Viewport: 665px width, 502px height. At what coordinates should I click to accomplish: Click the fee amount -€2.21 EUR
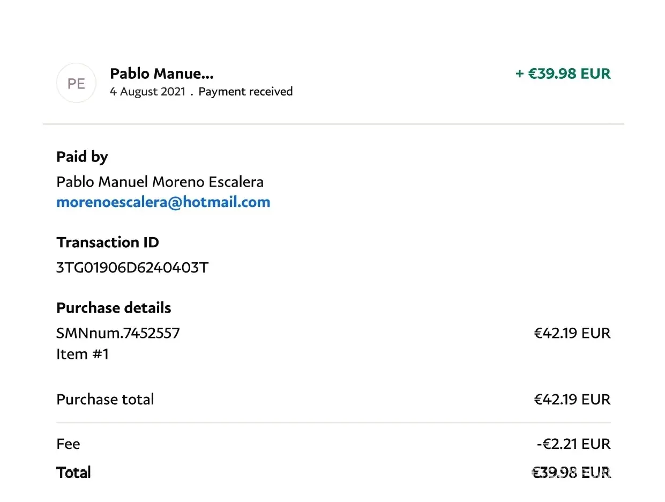point(573,444)
